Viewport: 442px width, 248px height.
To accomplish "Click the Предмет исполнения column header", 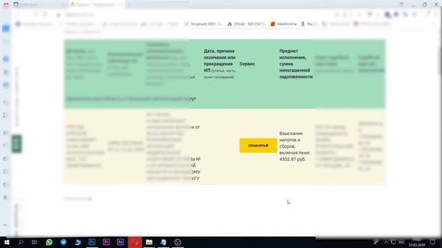I will [296, 64].
